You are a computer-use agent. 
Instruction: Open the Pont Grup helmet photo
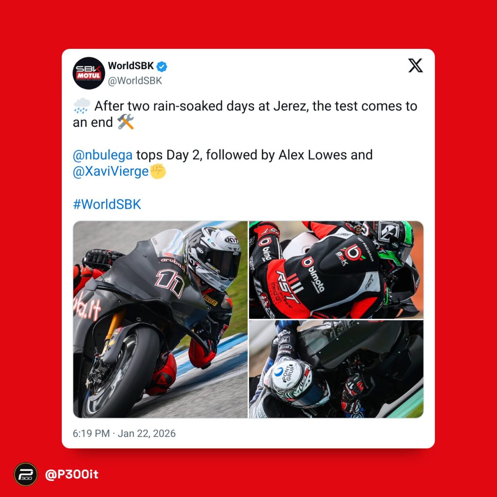pos(336,369)
